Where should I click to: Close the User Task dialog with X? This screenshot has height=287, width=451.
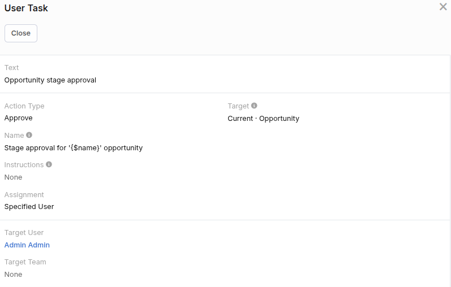[443, 7]
